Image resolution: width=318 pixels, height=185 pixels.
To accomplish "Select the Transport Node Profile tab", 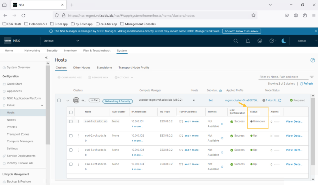I will tap(134, 68).
